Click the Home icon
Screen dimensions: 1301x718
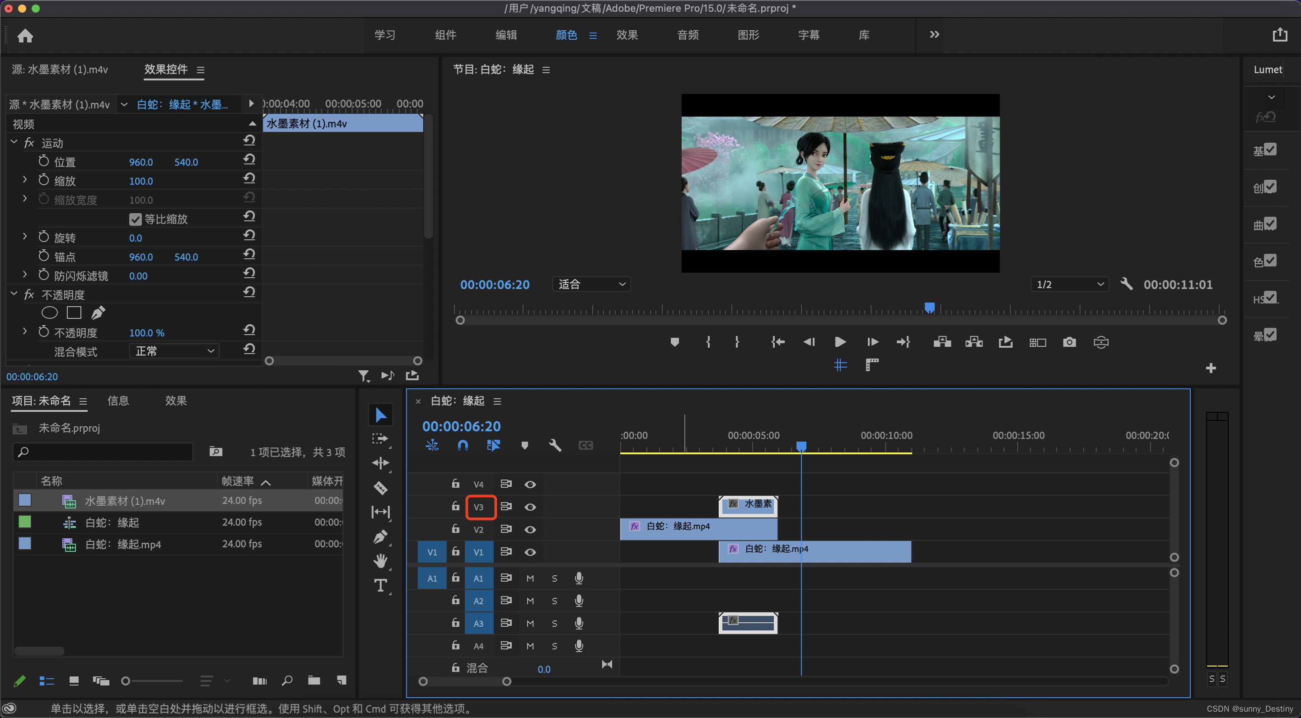pyautogui.click(x=25, y=35)
